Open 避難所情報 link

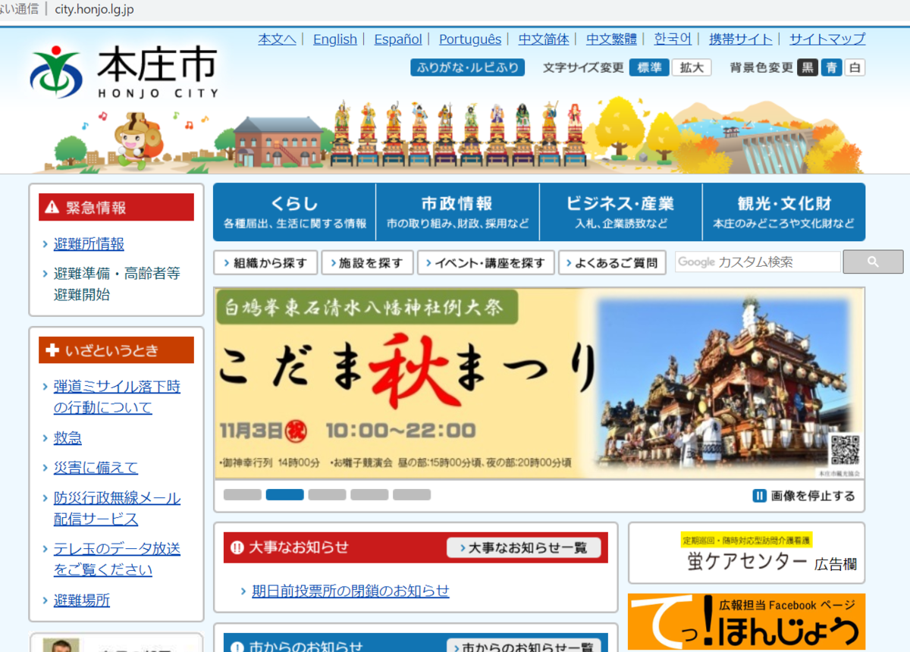point(89,244)
